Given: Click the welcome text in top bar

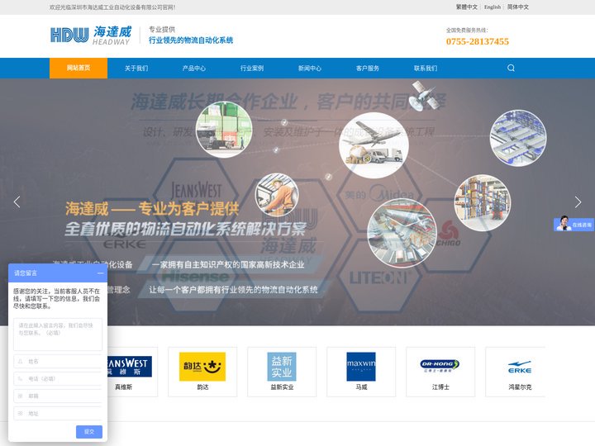Looking at the screenshot, I should tap(112, 7).
